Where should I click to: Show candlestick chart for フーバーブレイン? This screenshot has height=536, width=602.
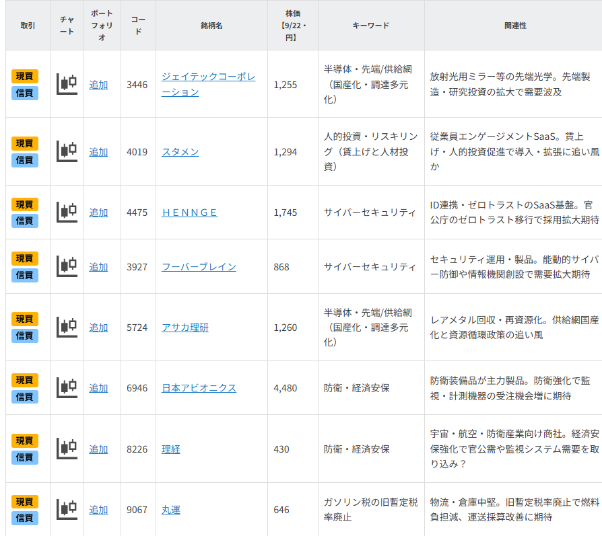tap(67, 266)
